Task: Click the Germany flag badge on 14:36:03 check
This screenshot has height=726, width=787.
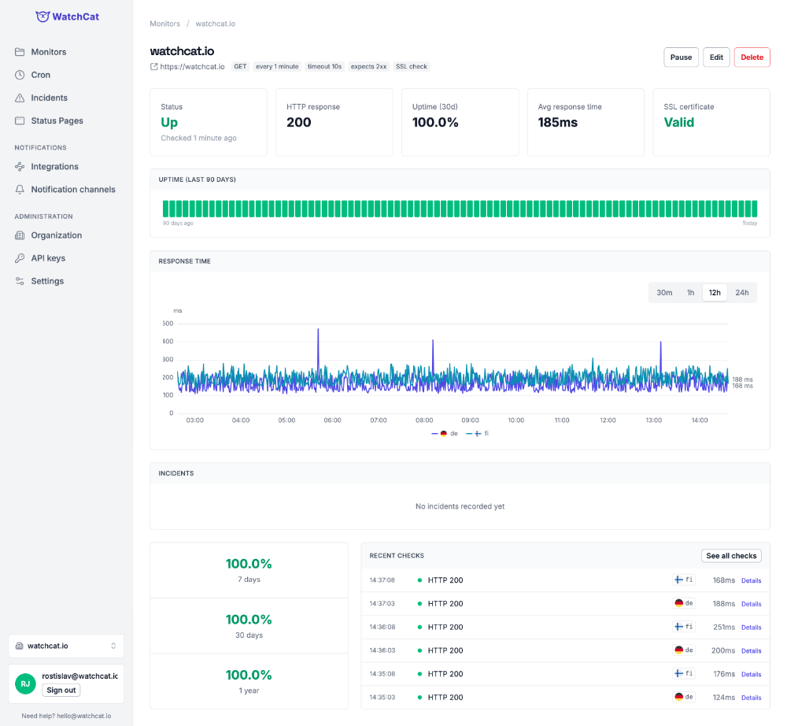Action: pos(684,650)
